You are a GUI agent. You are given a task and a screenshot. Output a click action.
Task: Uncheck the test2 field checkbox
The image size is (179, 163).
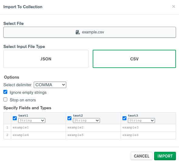(69, 118)
